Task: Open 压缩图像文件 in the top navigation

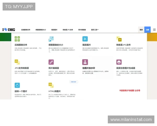Action: click(26, 30)
